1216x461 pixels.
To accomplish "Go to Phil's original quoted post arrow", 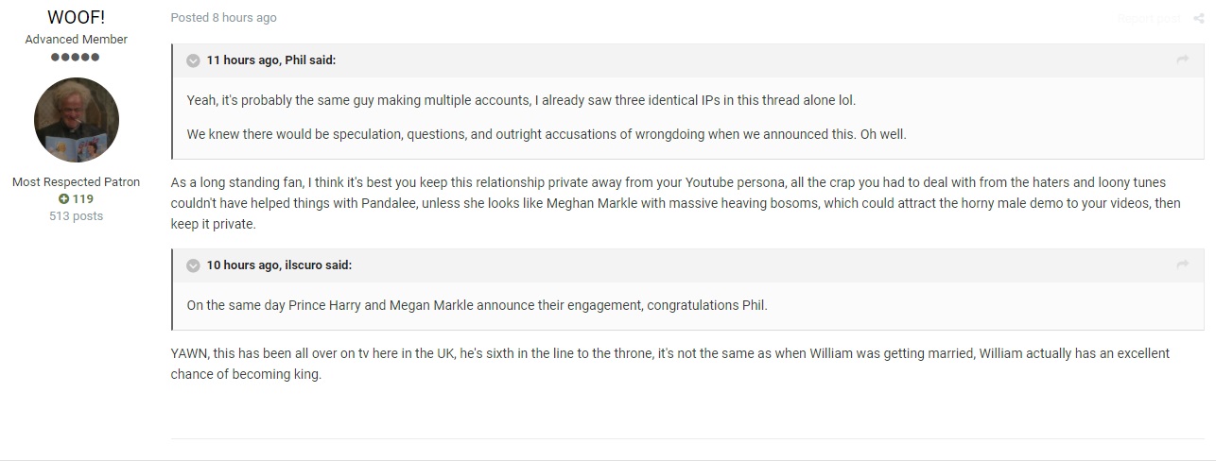I will pyautogui.click(x=1182, y=60).
